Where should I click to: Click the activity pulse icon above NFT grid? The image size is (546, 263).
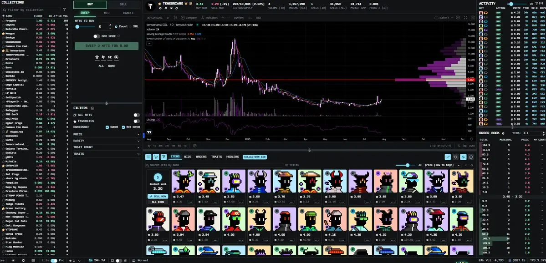coord(463,157)
